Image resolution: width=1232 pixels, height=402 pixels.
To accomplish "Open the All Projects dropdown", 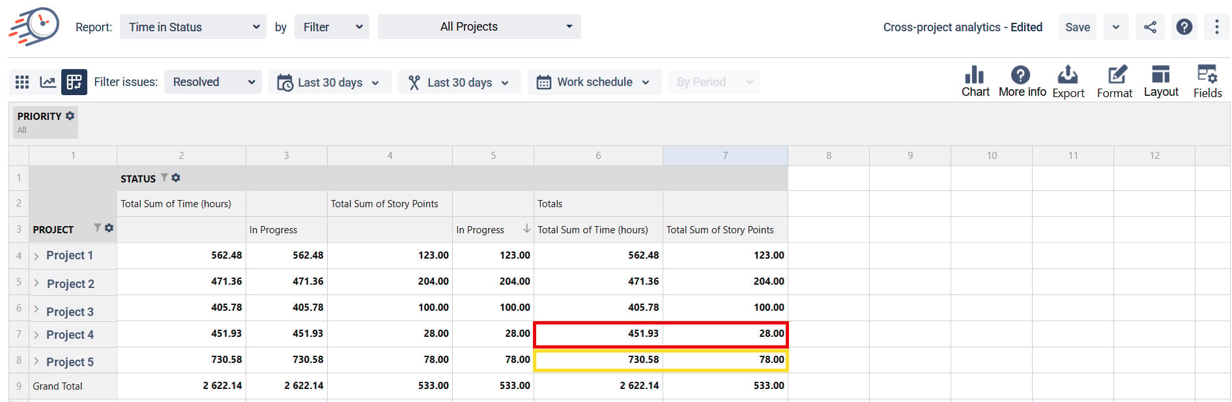I will pos(479,27).
